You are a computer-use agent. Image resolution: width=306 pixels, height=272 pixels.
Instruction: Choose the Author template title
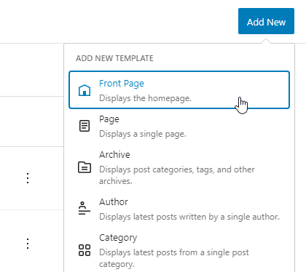[114, 201]
